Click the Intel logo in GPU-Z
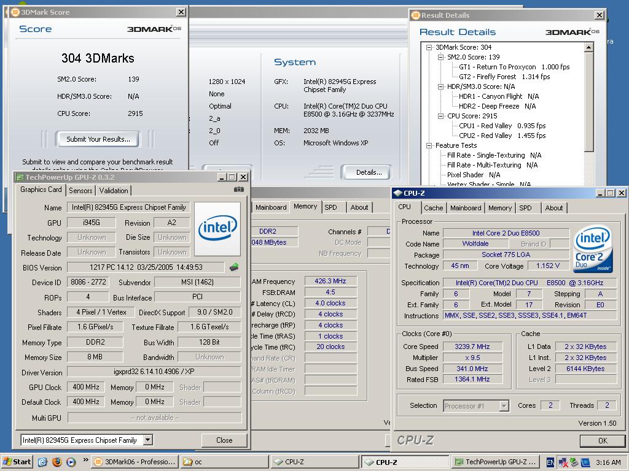Screen dimensions: 629x471 click(x=217, y=229)
